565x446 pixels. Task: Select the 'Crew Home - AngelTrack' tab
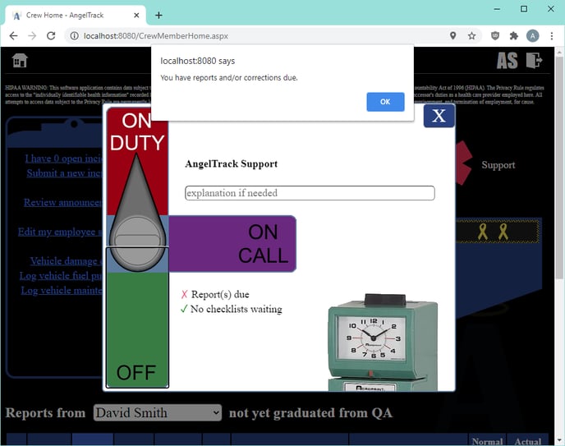tap(76, 15)
